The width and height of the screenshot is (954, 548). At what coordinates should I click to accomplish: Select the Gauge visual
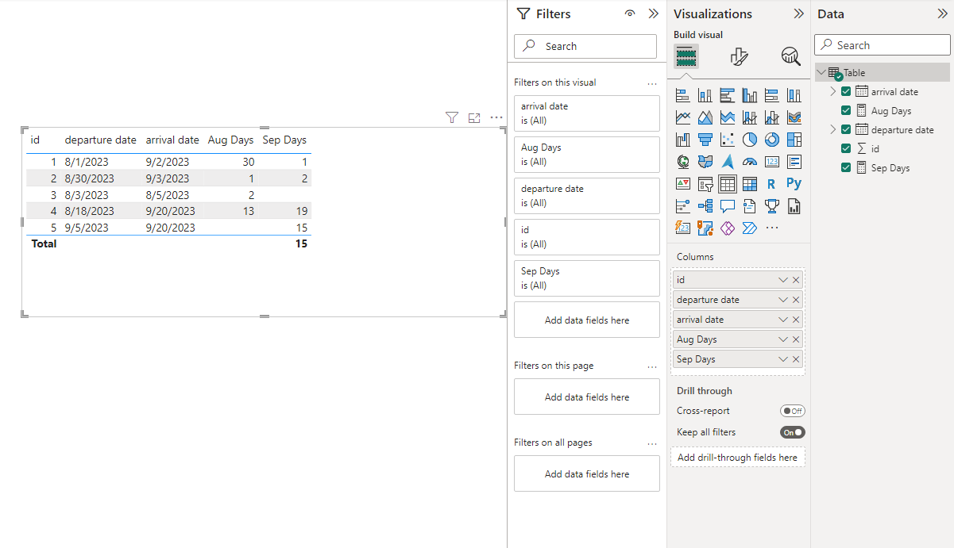point(749,162)
